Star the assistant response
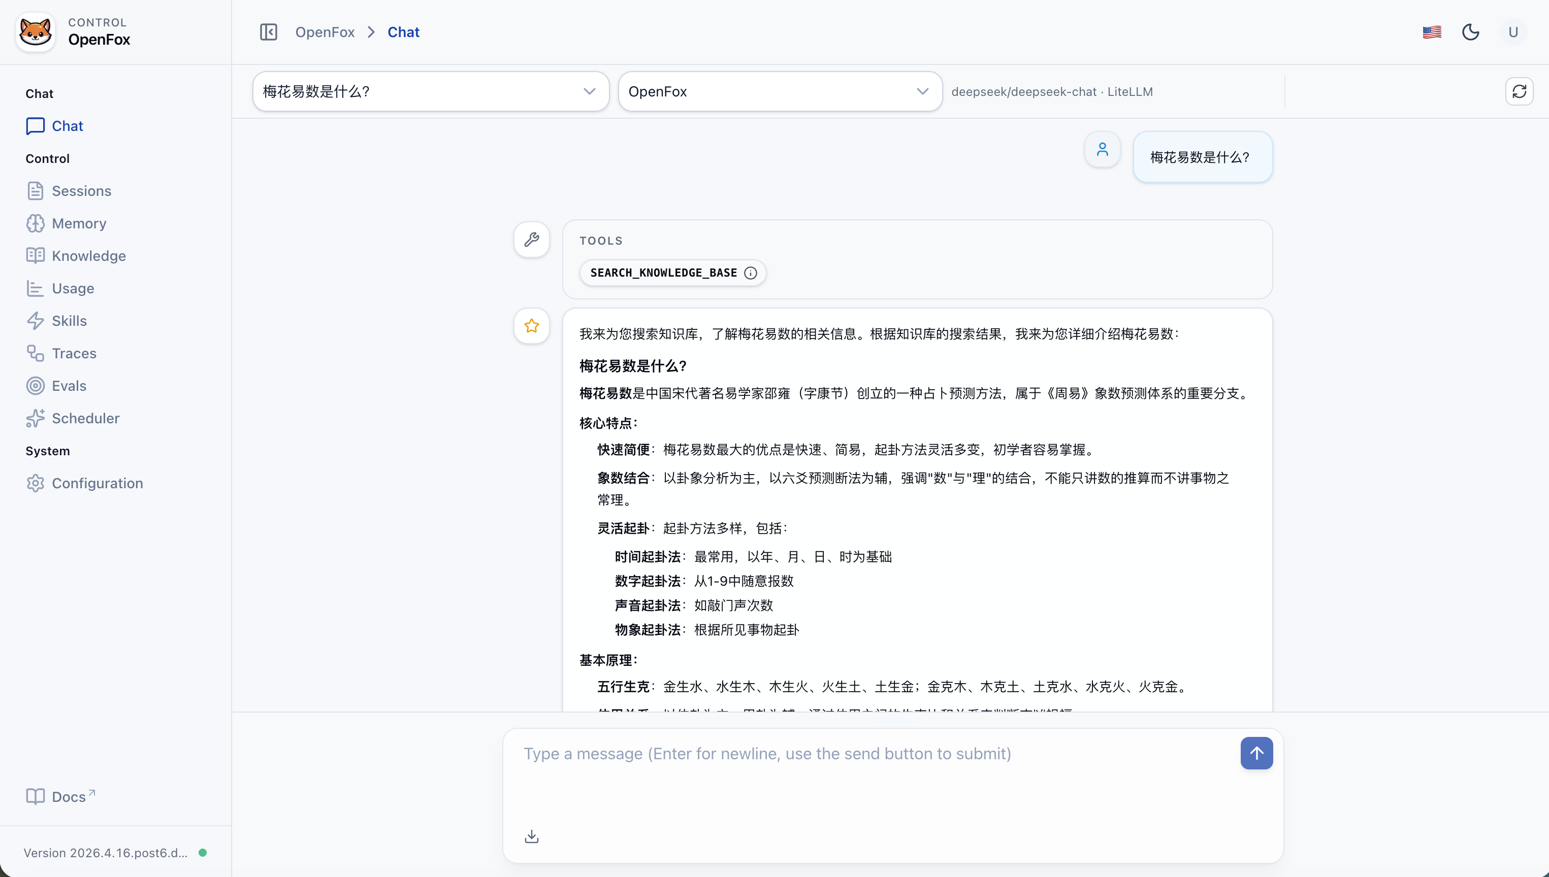The width and height of the screenshot is (1549, 877). 531,326
